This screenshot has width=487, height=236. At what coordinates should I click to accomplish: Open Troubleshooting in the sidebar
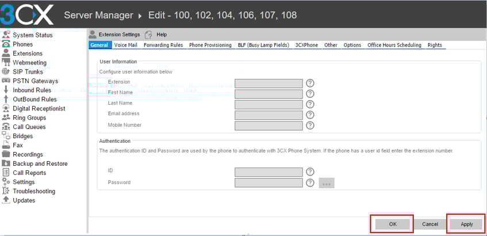(34, 191)
